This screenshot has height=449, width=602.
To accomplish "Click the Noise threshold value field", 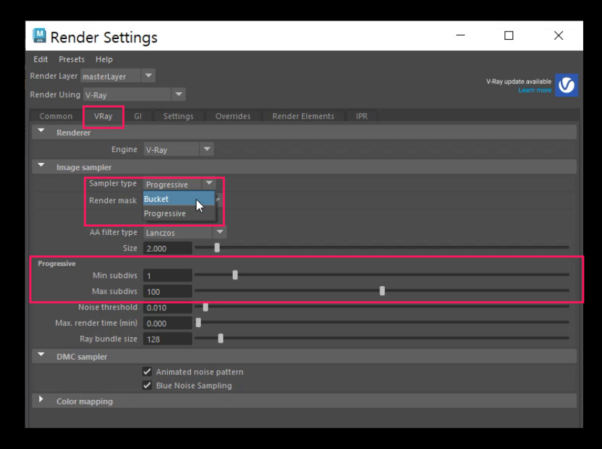I will pos(167,307).
